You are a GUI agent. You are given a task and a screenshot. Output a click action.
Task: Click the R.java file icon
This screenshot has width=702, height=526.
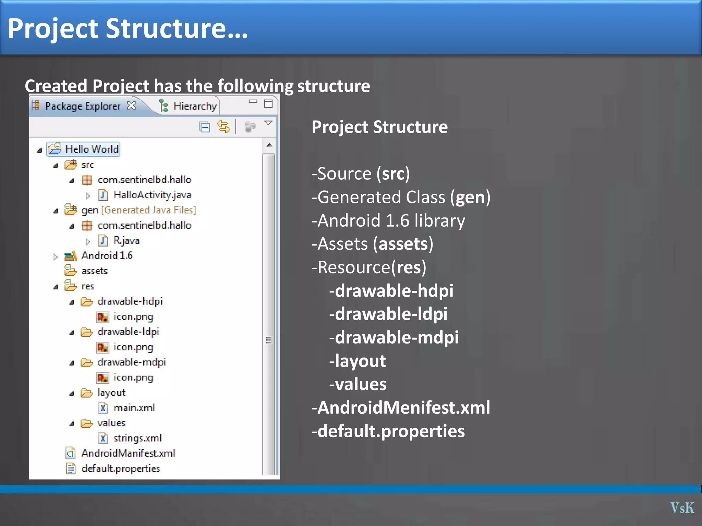[x=103, y=240]
